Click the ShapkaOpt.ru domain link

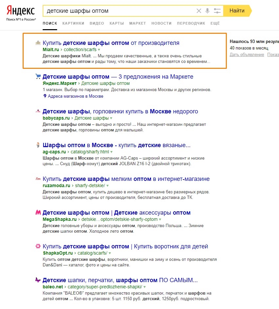[58, 253]
